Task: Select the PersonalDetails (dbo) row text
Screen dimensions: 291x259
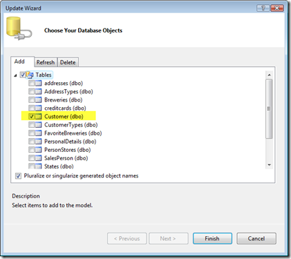Action: click(71, 142)
